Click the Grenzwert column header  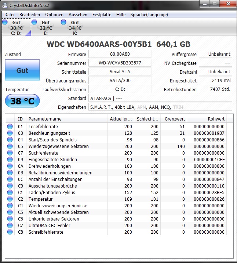(x=174, y=119)
